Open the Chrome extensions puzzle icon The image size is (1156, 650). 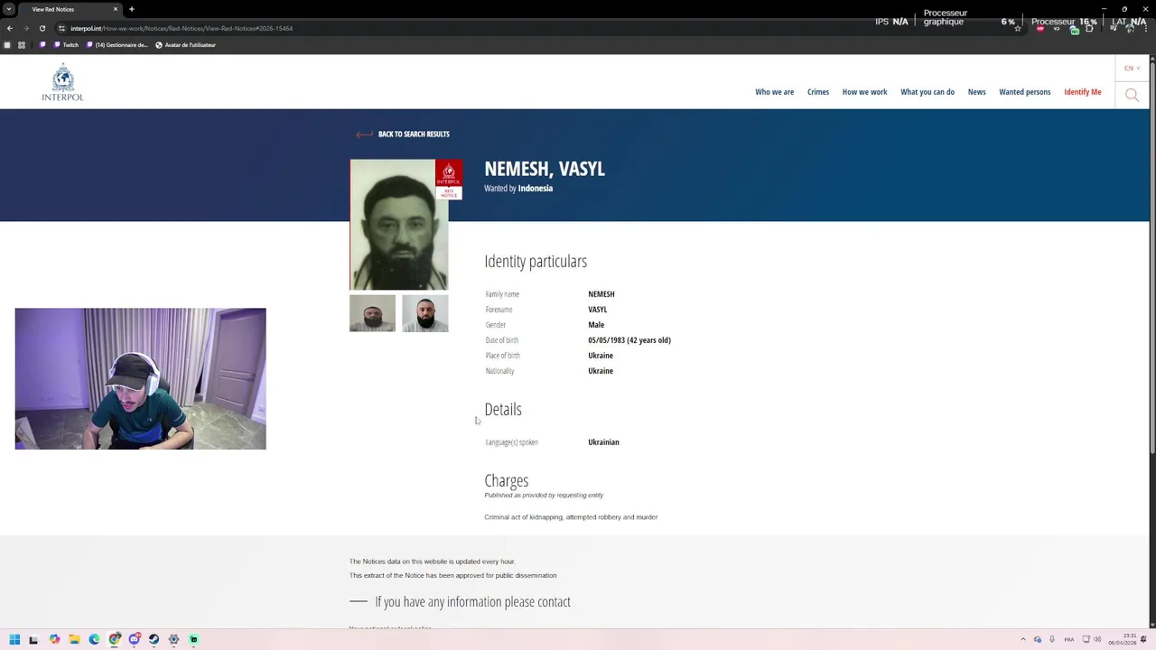pyautogui.click(x=1089, y=29)
